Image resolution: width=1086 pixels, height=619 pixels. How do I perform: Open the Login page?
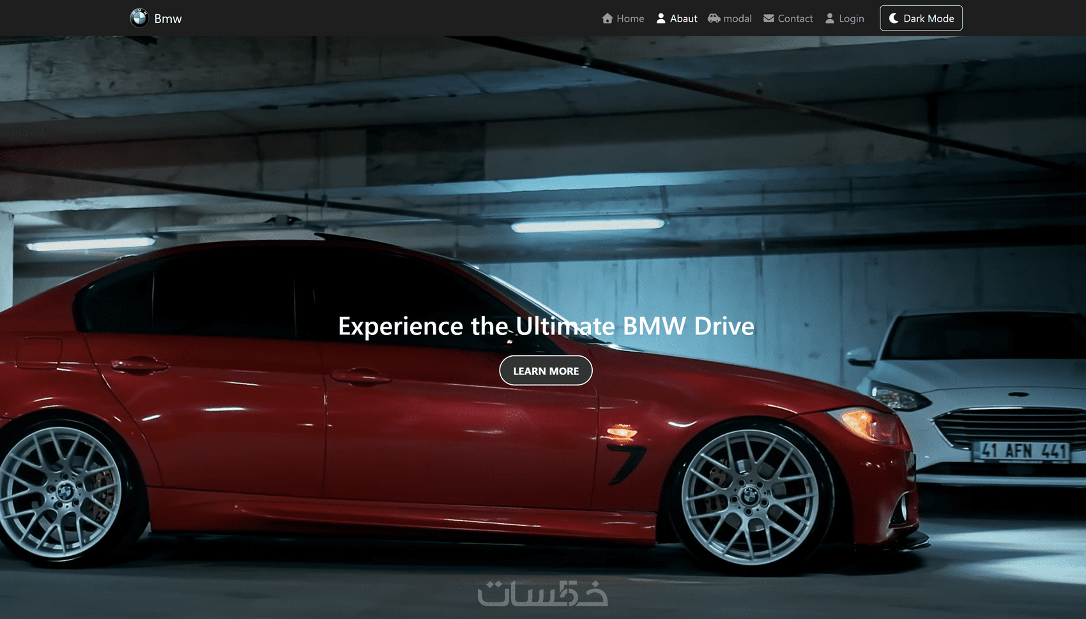pos(845,19)
